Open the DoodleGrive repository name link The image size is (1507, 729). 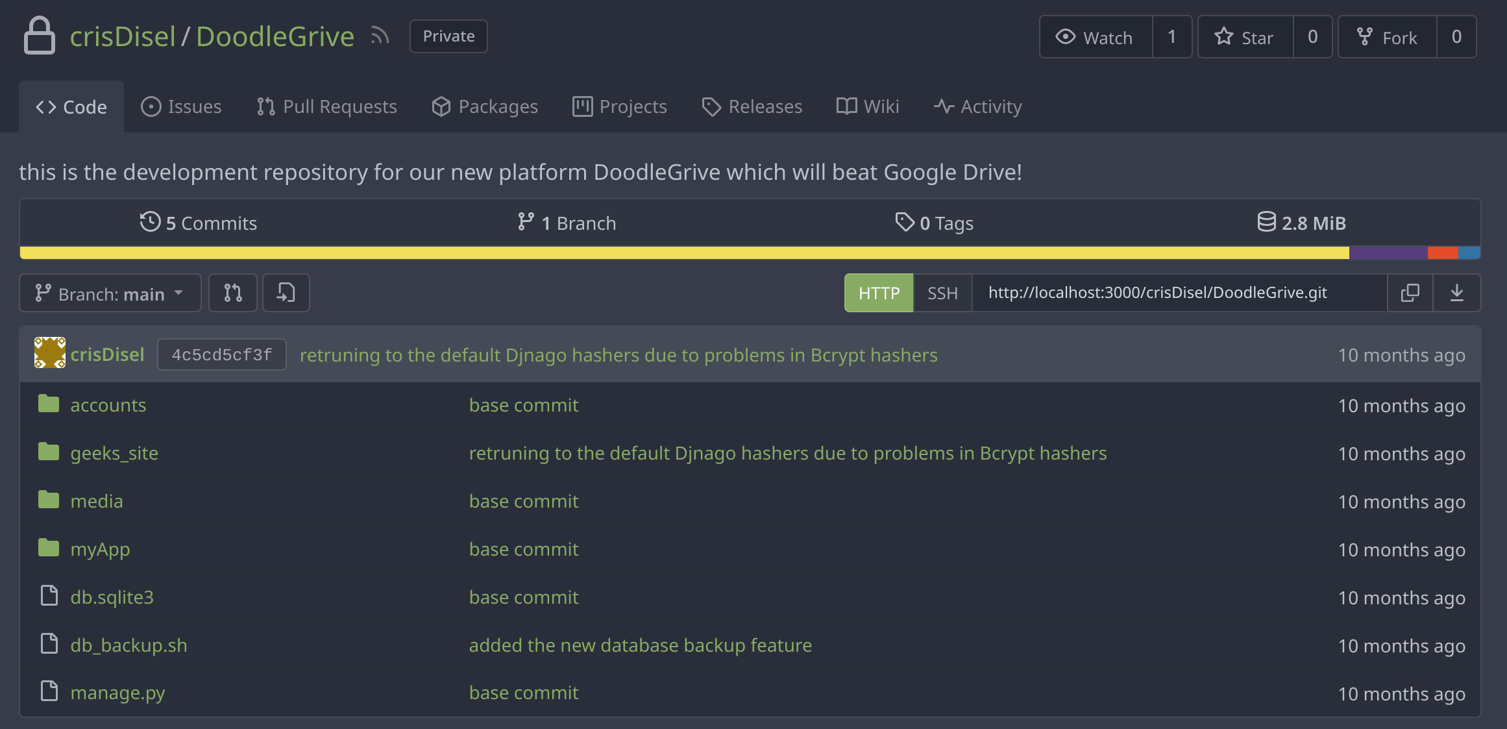tap(275, 36)
